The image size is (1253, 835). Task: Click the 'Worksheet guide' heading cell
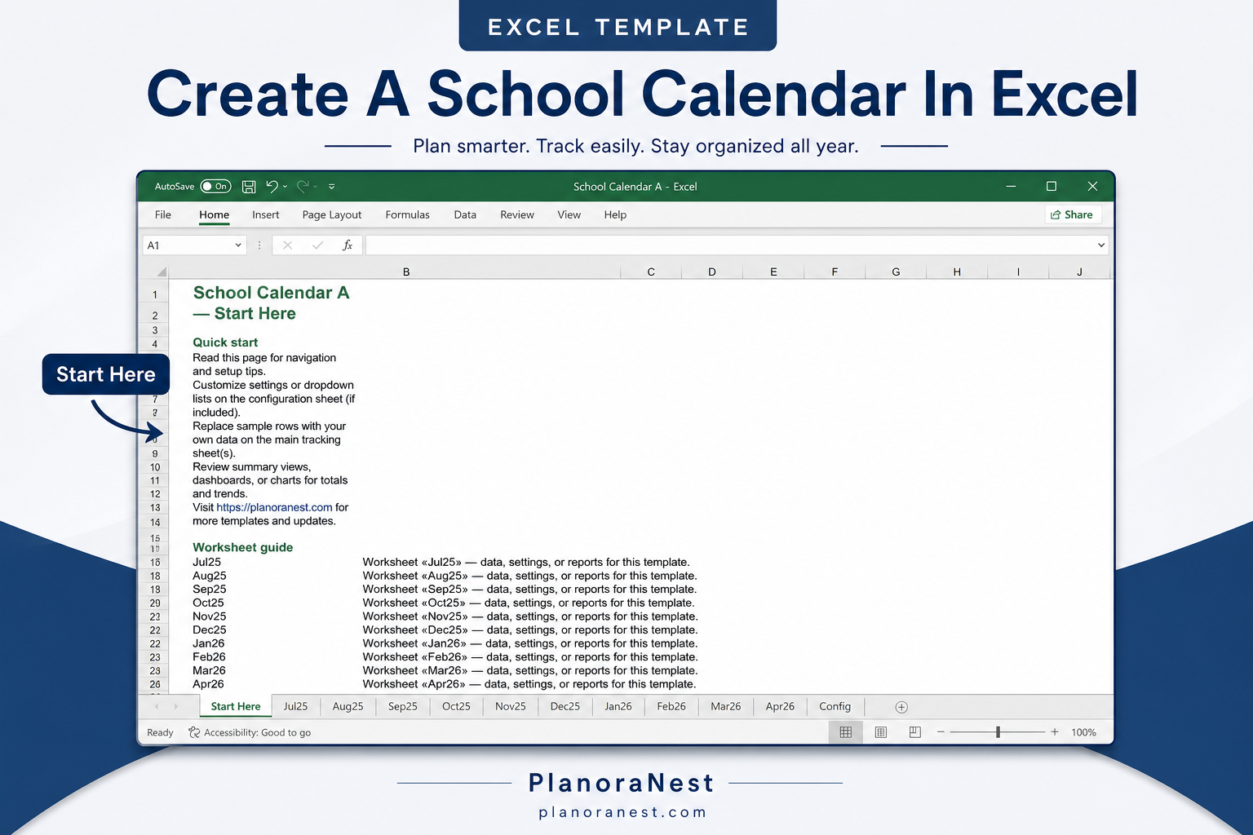pos(242,547)
